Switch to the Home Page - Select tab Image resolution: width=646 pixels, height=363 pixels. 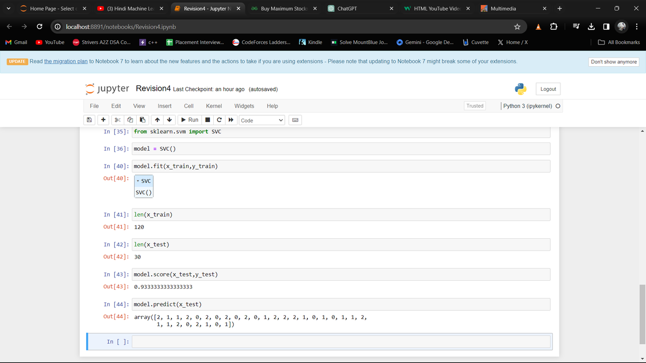click(x=53, y=9)
